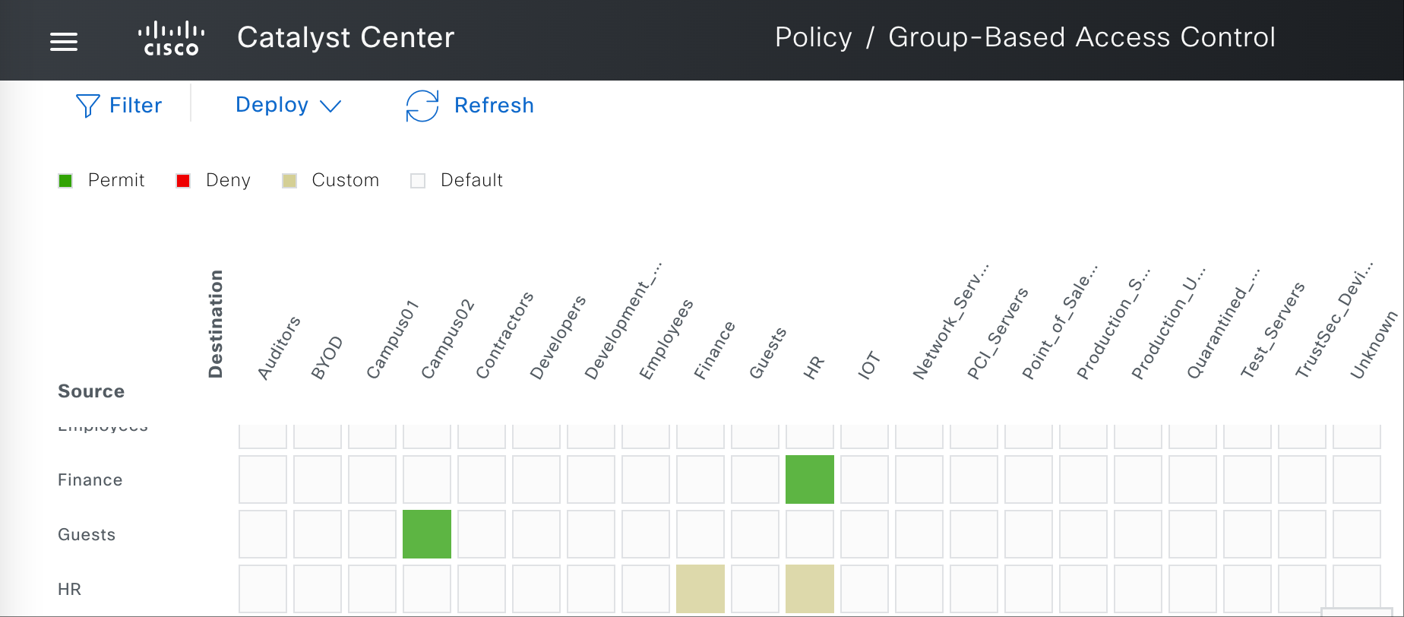Click the Unknown destination column header
The width and height of the screenshot is (1404, 617).
click(1374, 344)
